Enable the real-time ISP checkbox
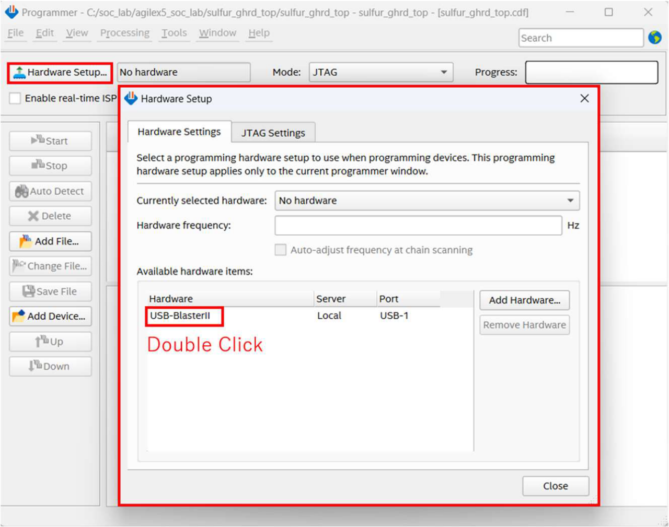This screenshot has width=669, height=527. click(16, 98)
